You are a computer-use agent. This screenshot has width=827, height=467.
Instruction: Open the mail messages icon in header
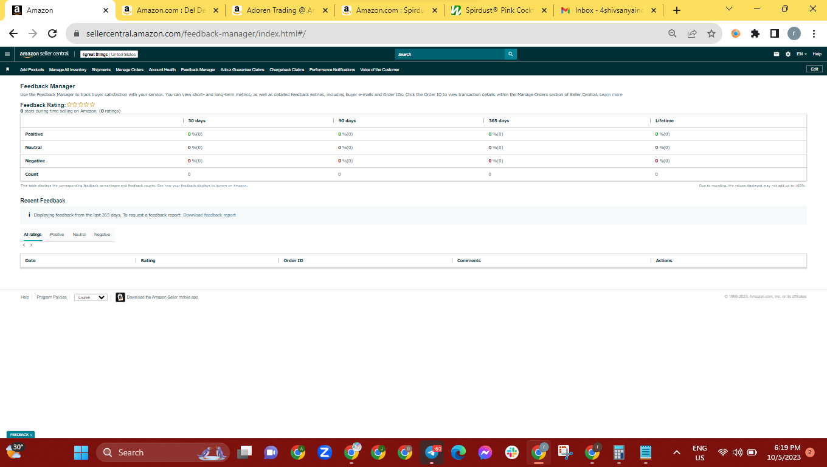click(x=777, y=54)
